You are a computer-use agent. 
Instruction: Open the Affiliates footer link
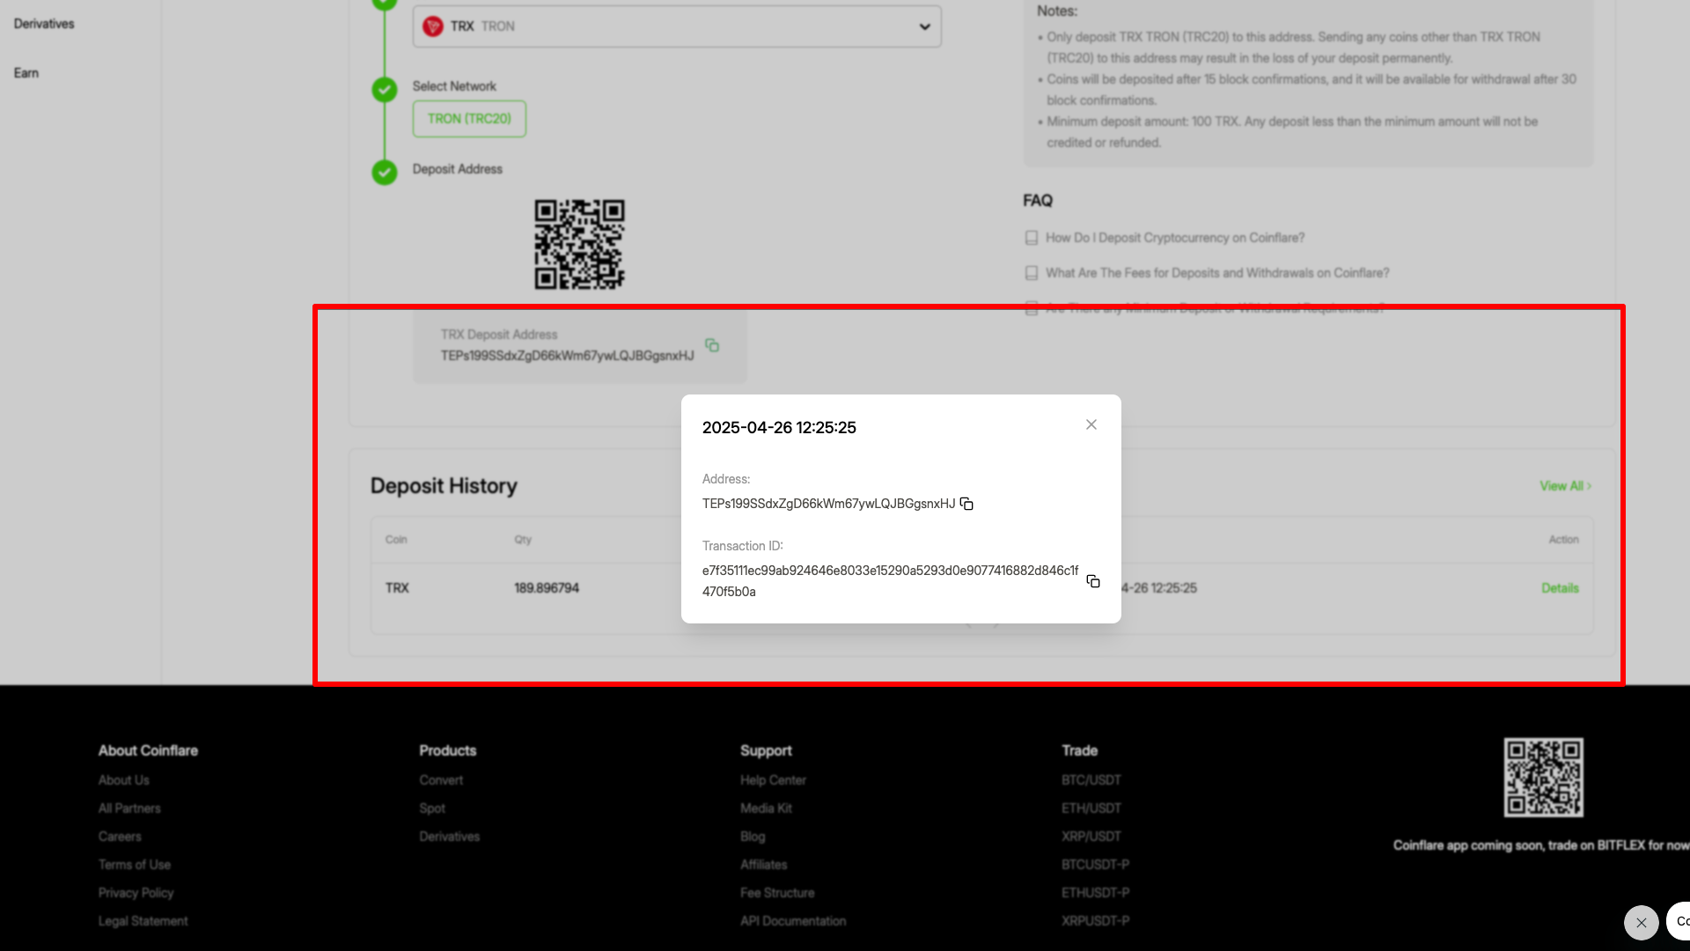pyautogui.click(x=764, y=865)
